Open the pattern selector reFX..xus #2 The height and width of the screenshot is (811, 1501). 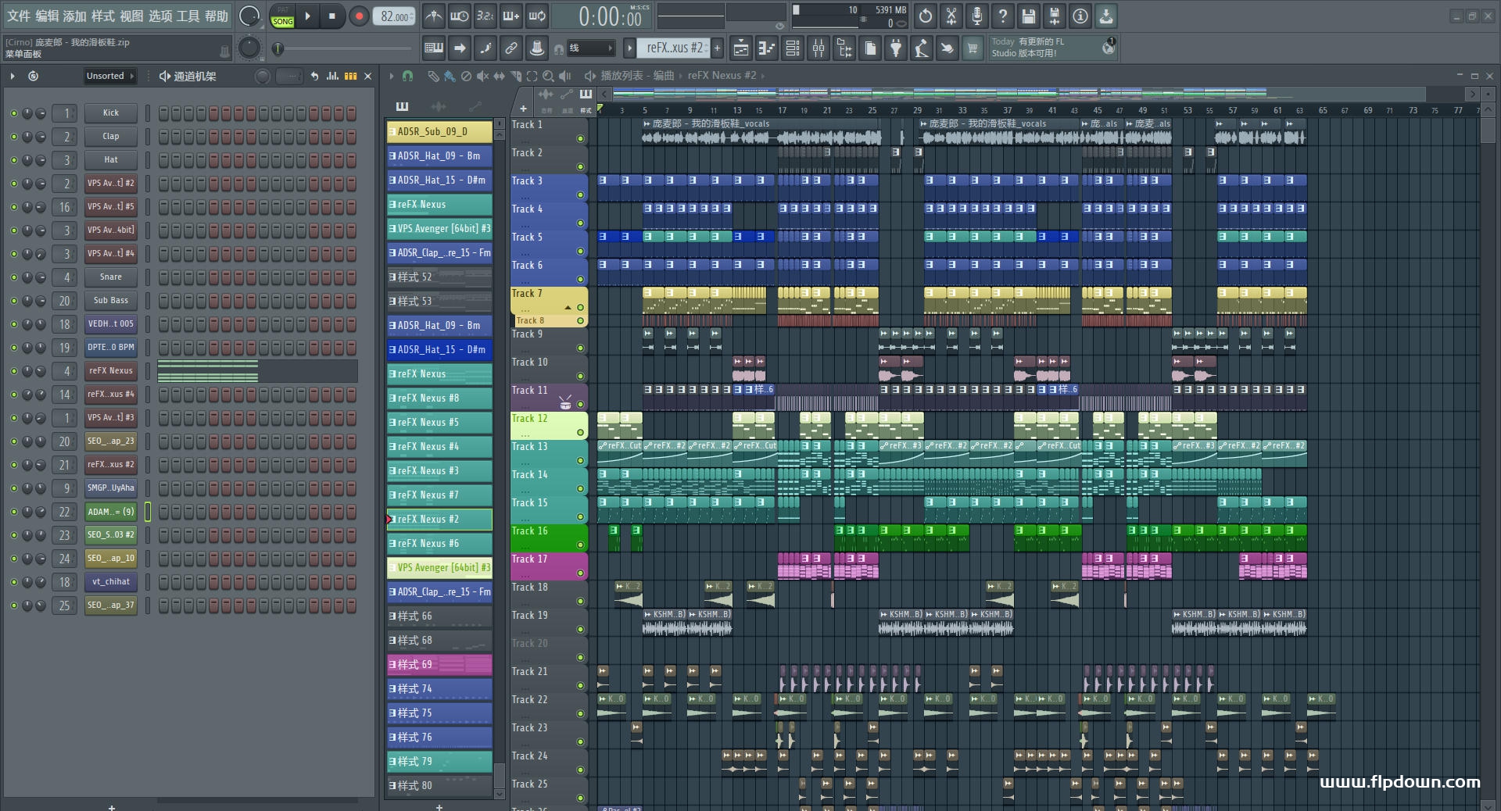675,48
